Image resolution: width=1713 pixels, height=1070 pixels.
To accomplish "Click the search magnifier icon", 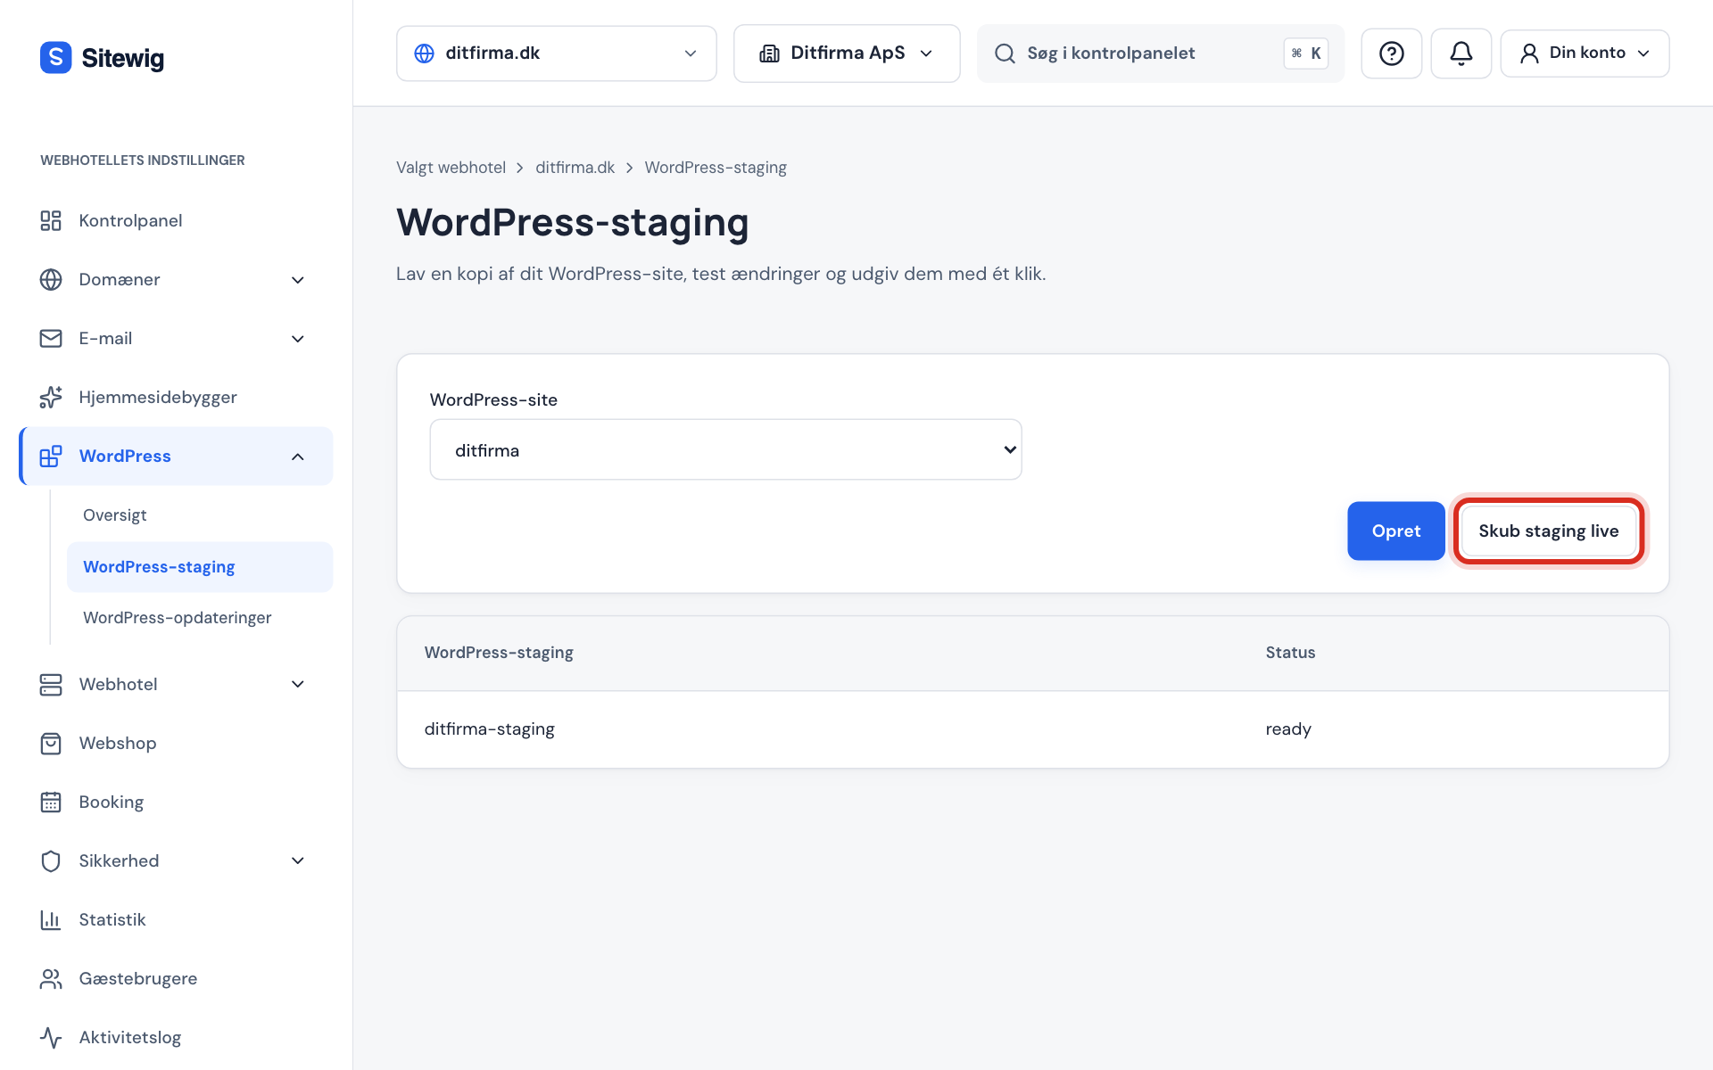I will pyautogui.click(x=1005, y=53).
